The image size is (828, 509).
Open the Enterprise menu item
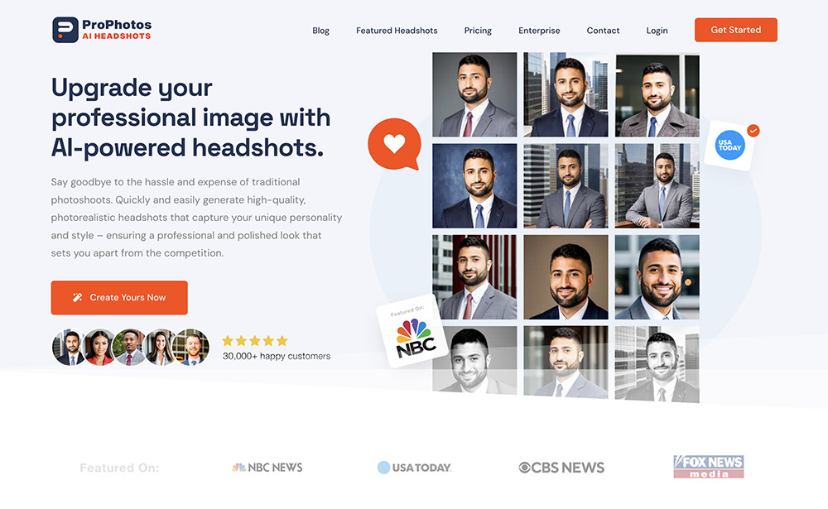click(539, 31)
